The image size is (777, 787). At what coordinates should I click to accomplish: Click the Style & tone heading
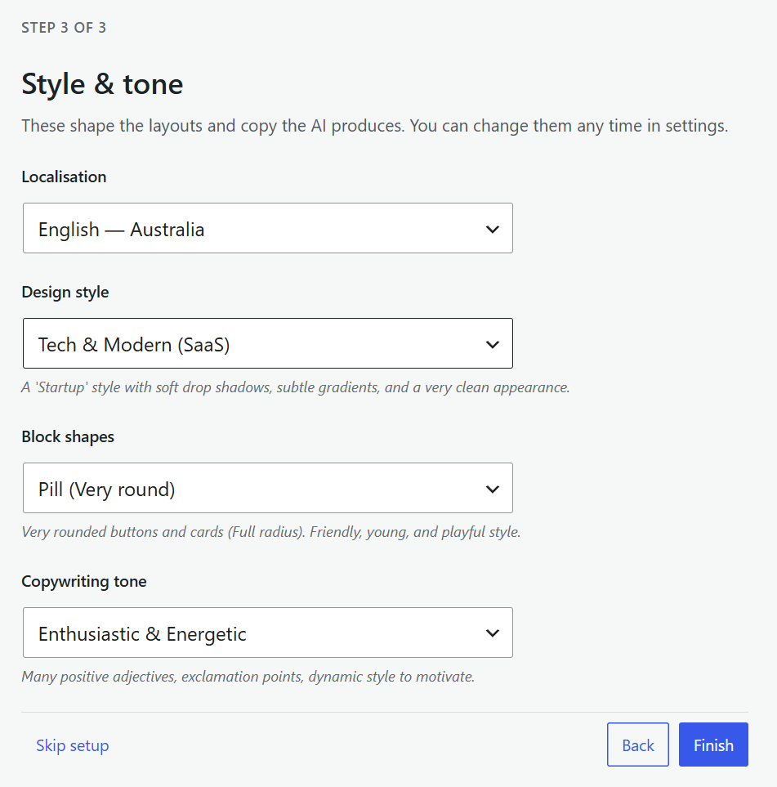pyautogui.click(x=102, y=84)
